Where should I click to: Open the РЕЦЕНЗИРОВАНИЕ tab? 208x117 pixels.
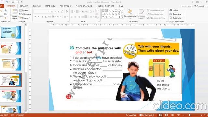coord(105,6)
